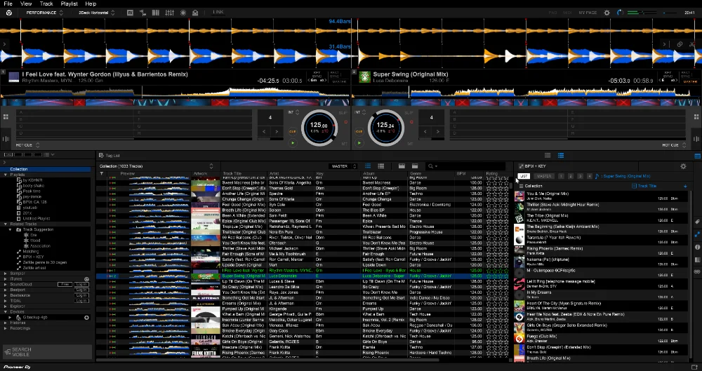The width and height of the screenshot is (702, 371).
Task: Toggle the BPM + KEY checkbox
Action: (519, 166)
